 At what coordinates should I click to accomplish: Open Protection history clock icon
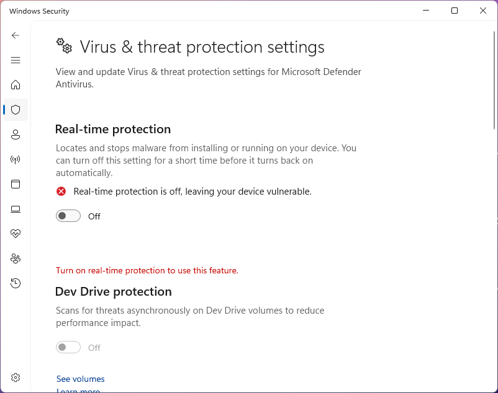click(x=16, y=283)
